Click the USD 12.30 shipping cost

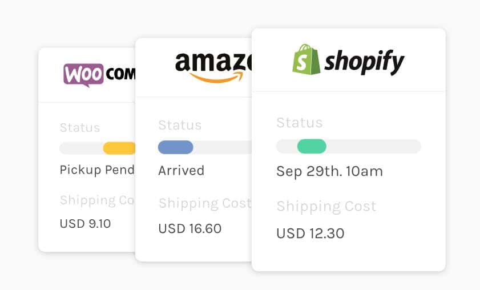tap(310, 233)
